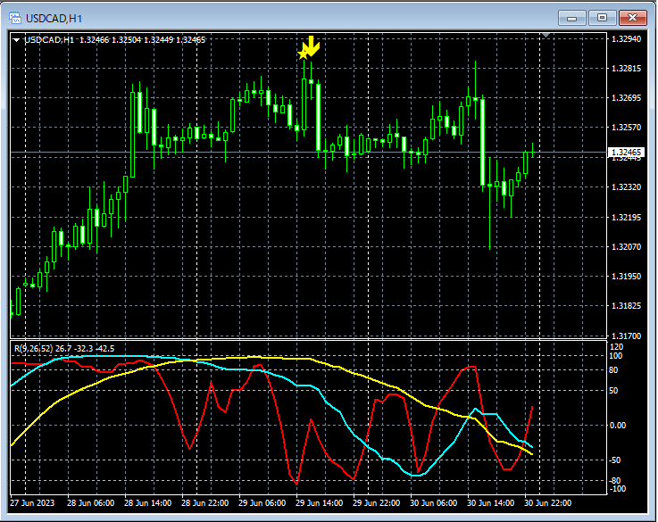Click the chart icon in the title bar
Screen dimensions: 658x522
(x=15, y=18)
